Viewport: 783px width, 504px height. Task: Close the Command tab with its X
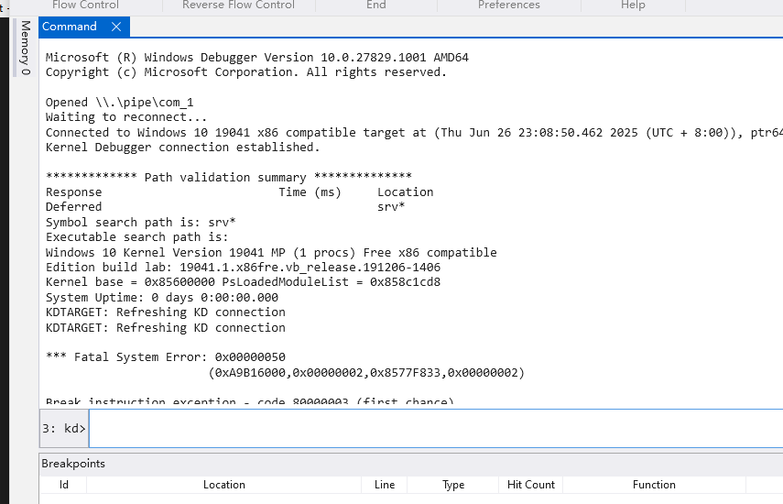(x=116, y=27)
